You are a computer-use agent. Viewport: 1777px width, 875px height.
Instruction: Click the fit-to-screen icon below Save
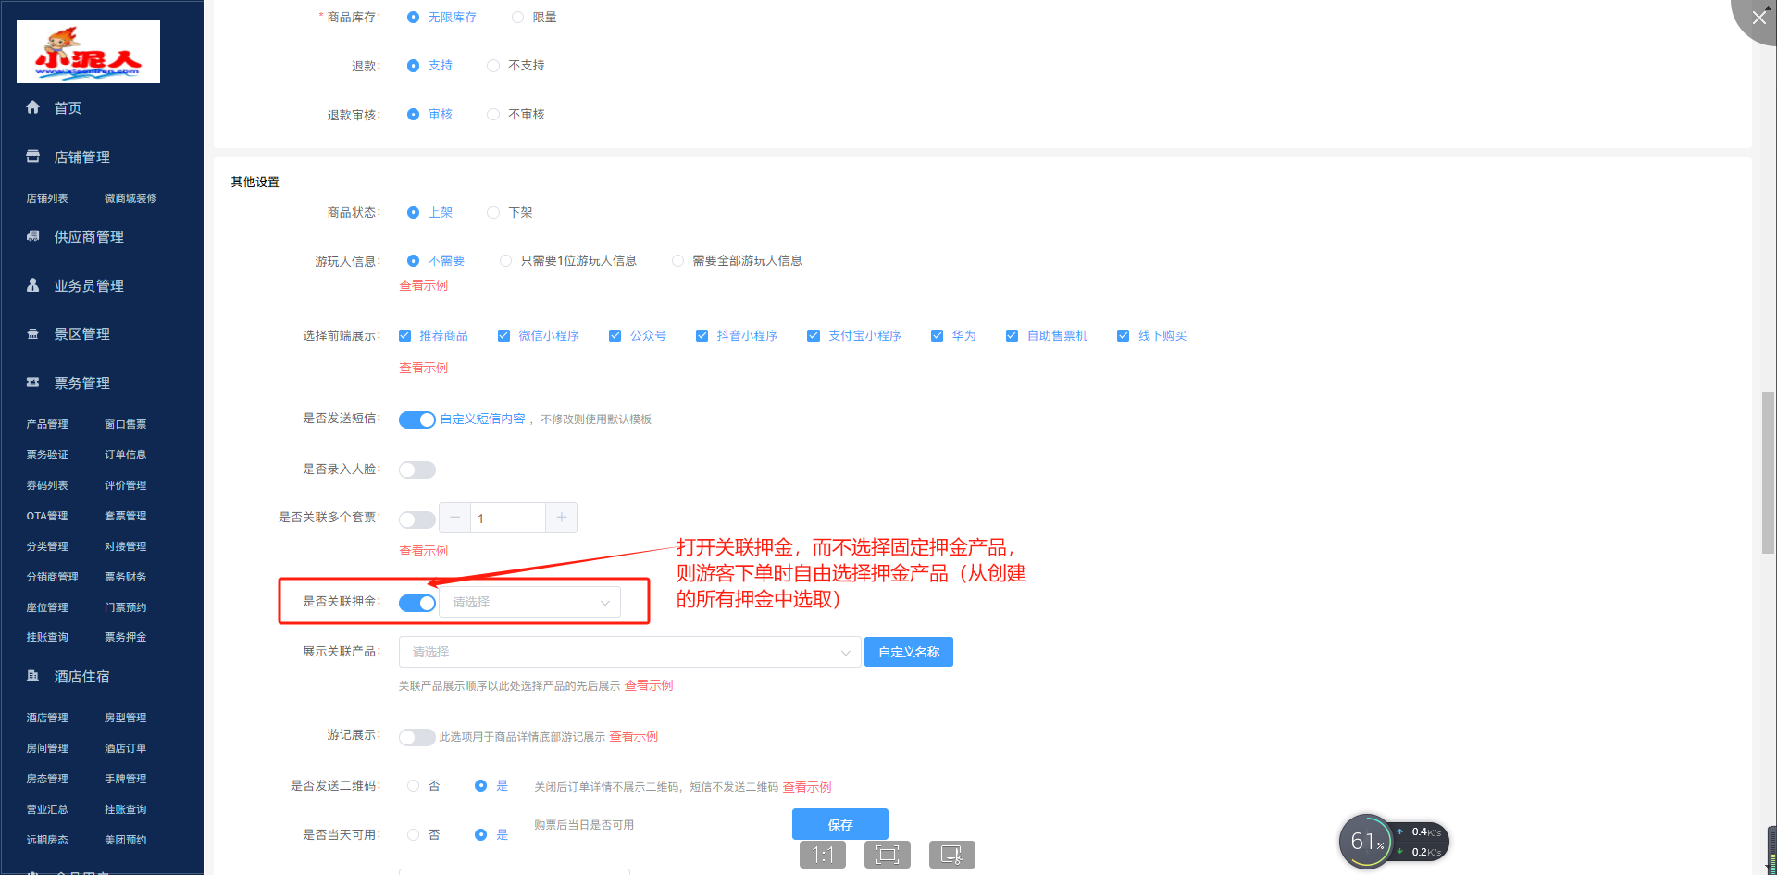887,855
